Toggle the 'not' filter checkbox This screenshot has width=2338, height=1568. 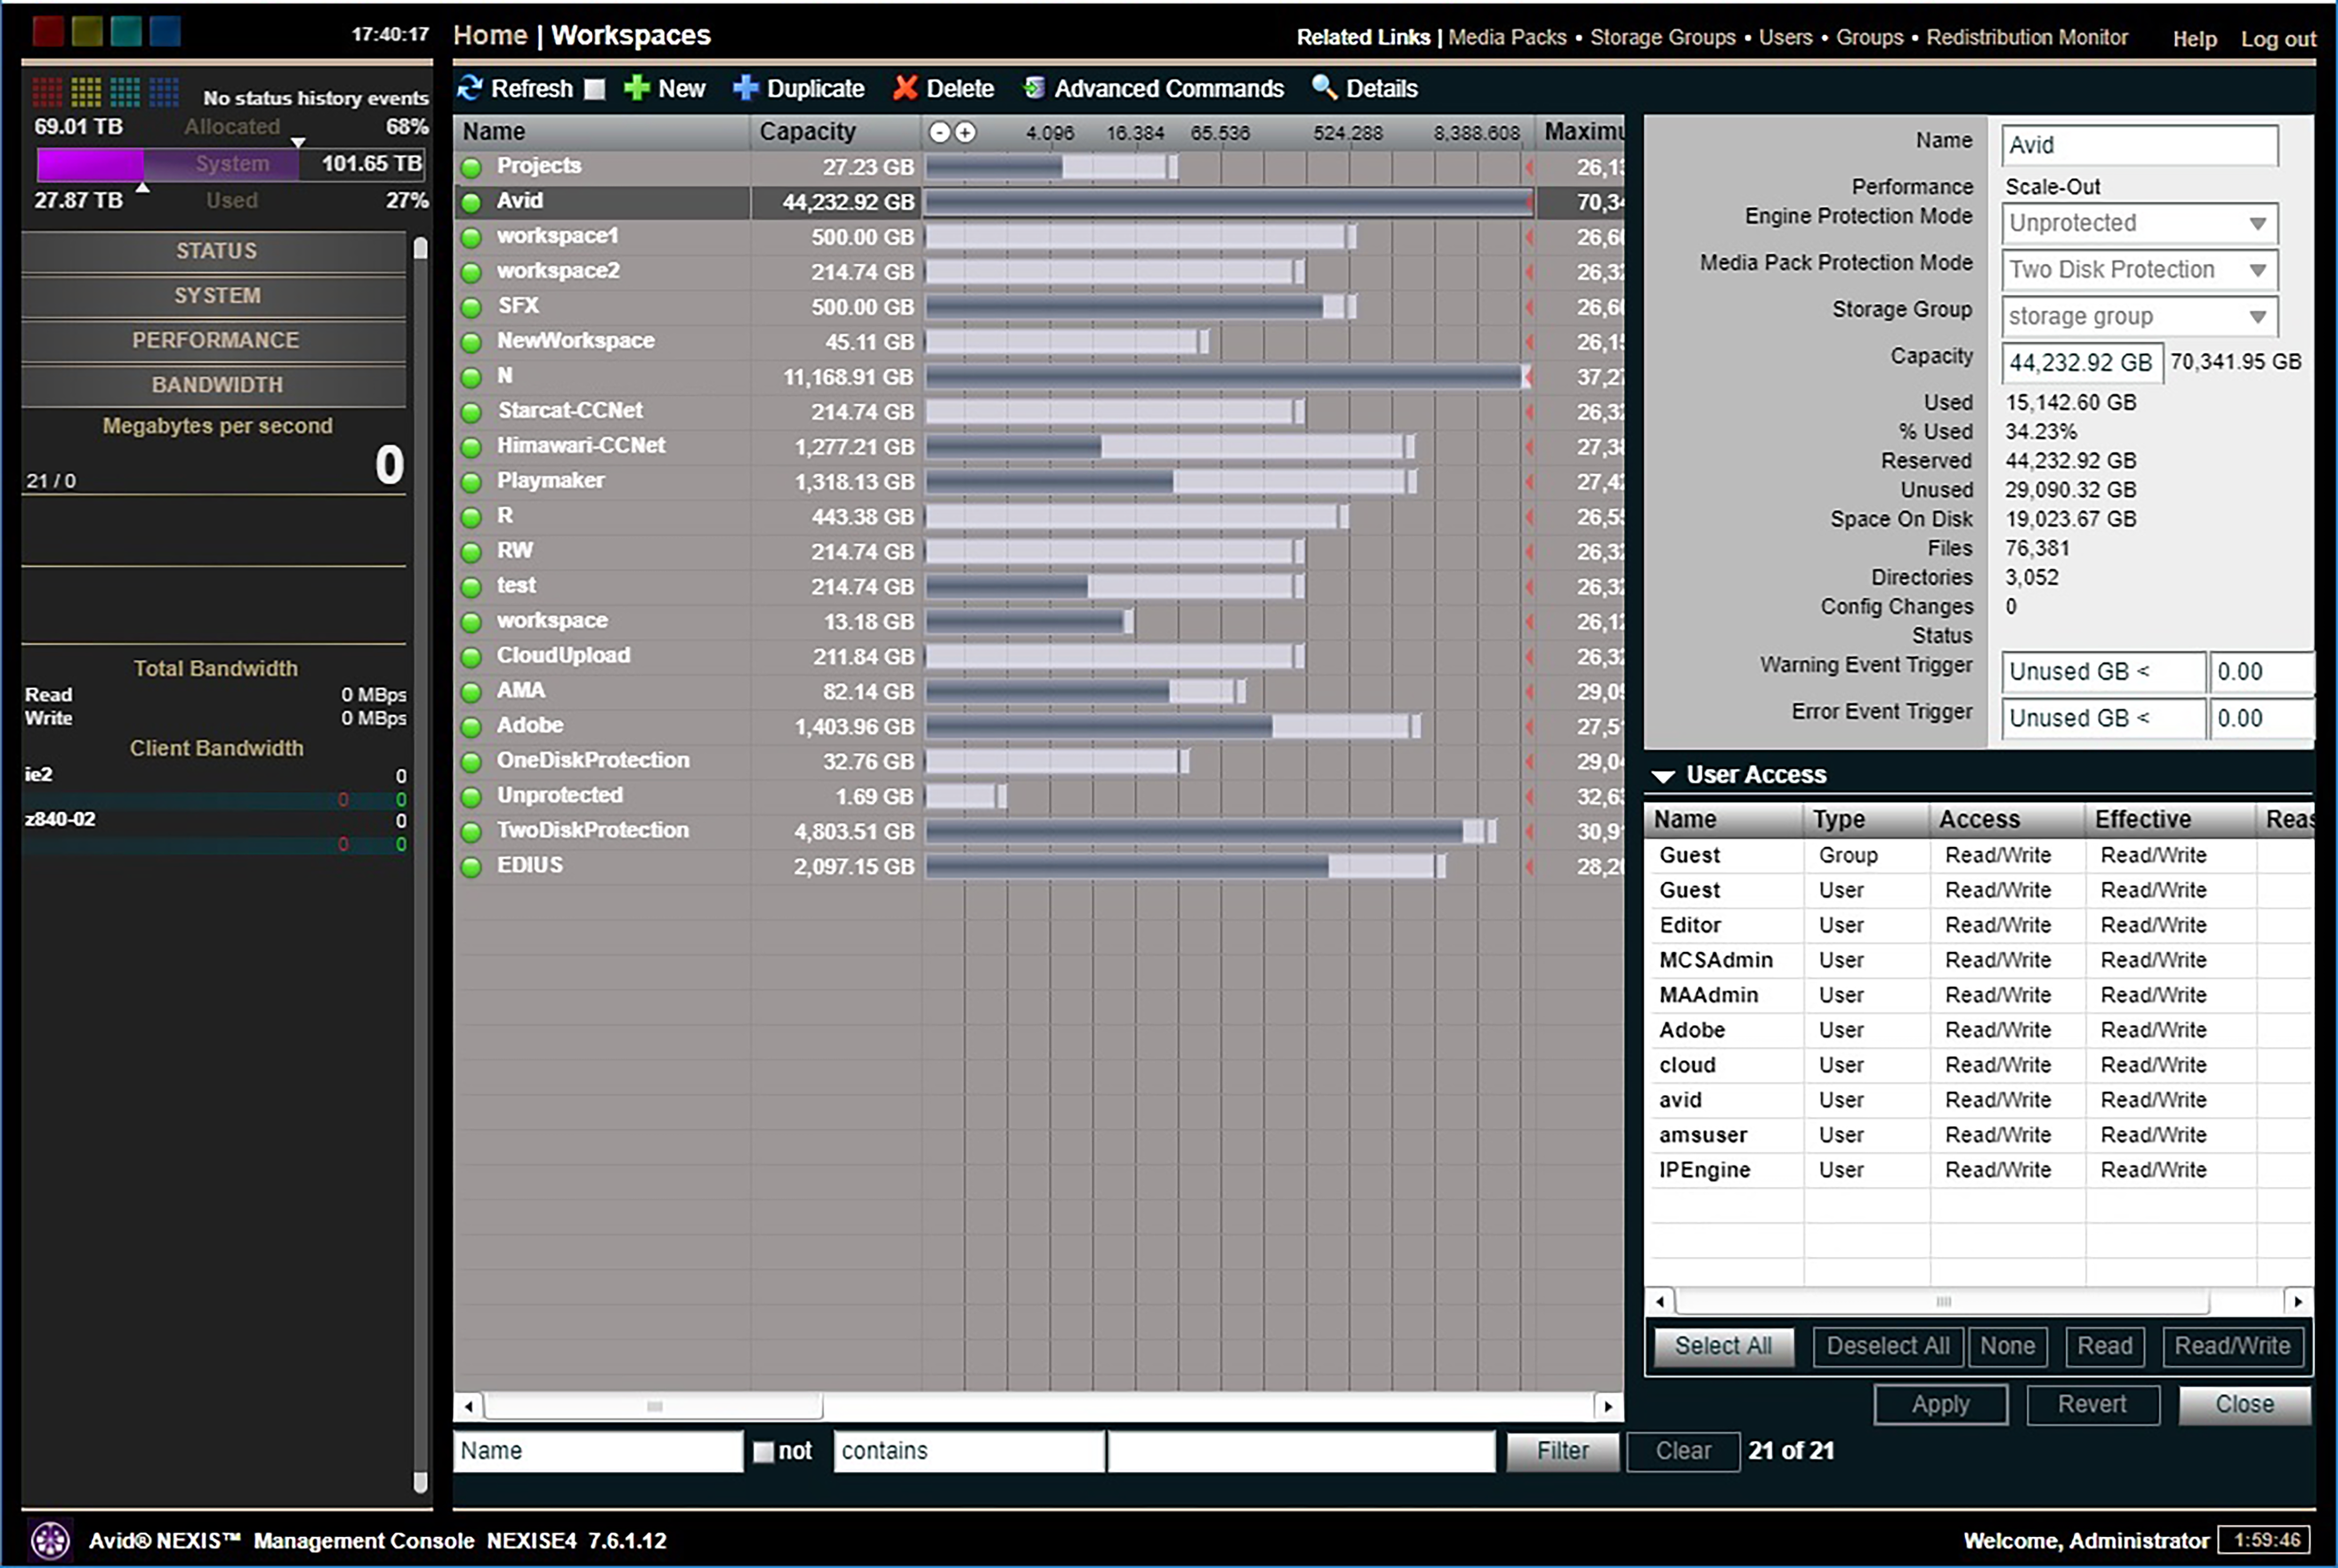[763, 1452]
